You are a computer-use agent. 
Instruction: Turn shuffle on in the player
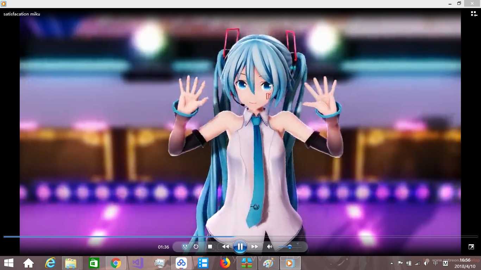point(185,247)
